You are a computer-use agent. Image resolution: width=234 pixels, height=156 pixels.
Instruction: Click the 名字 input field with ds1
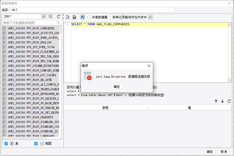point(92,10)
